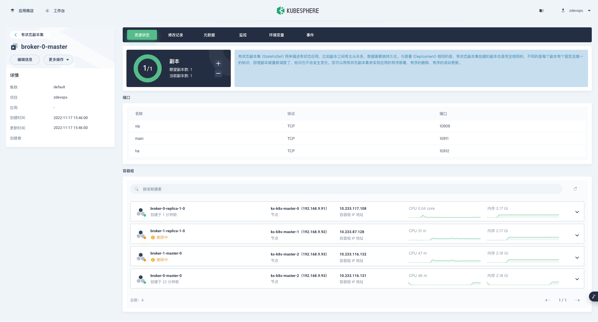Viewport: 598px width, 322px height.
Task: Open the App Store (应用商店) icon
Action: (12, 11)
